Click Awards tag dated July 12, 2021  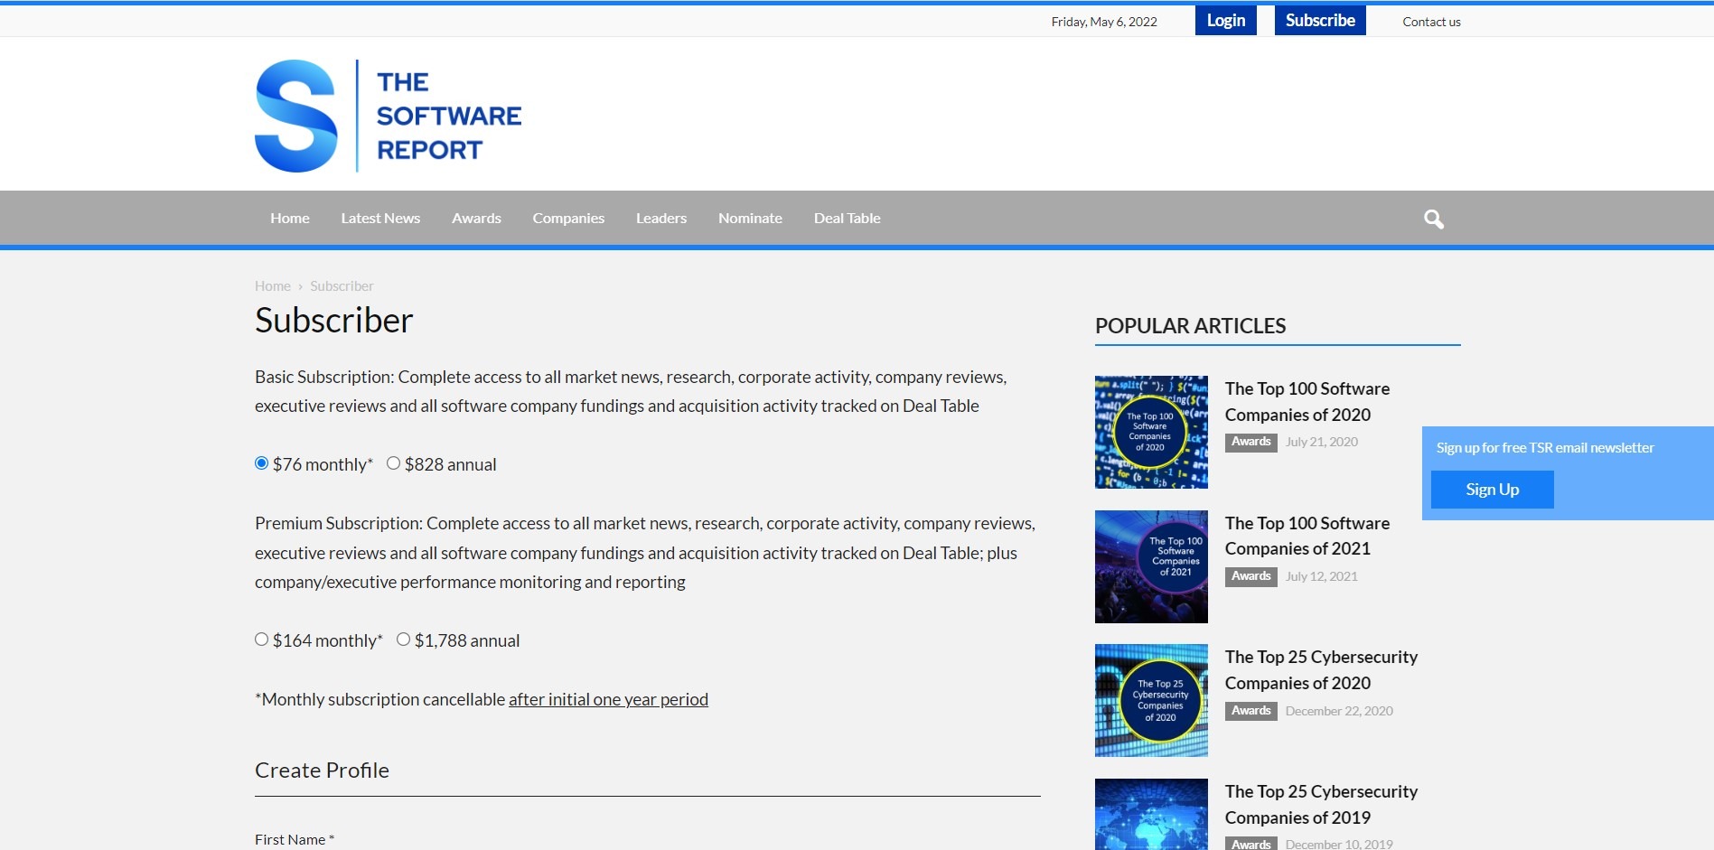point(1250,576)
